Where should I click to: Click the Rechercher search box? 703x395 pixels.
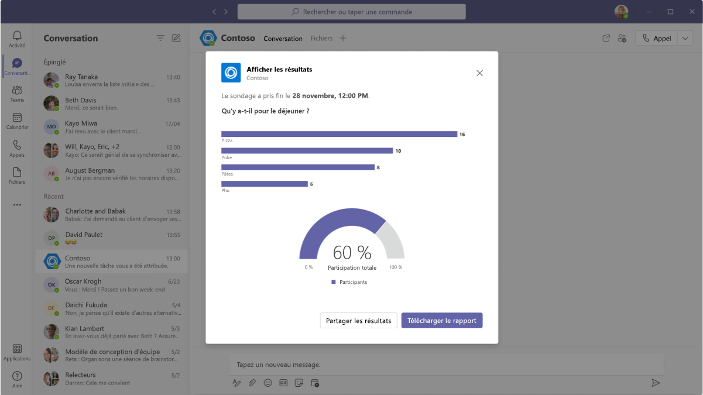(x=352, y=12)
